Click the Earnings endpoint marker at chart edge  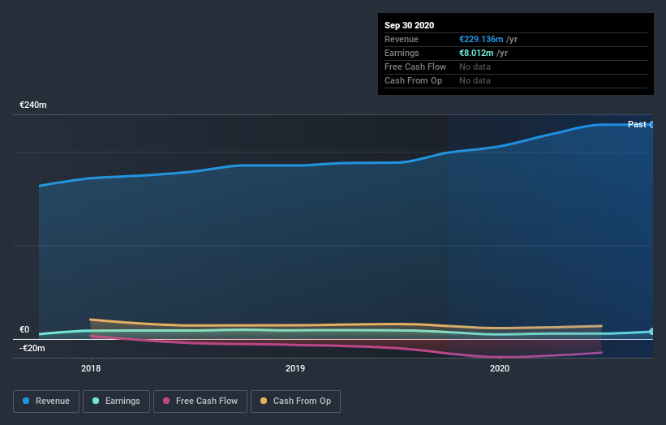click(651, 331)
